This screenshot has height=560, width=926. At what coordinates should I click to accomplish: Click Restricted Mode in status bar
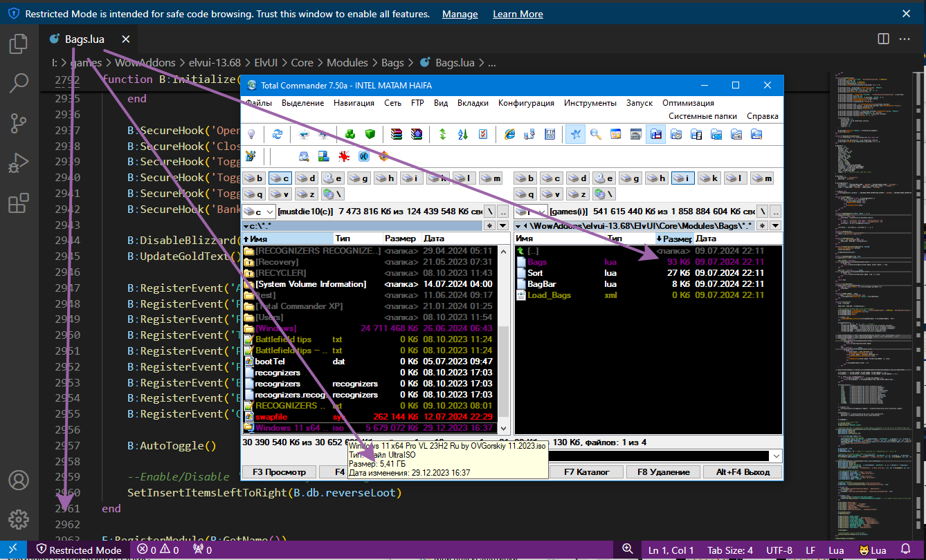[x=79, y=550]
